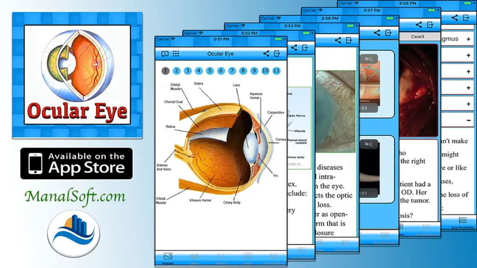This screenshot has width=477, height=268.
Task: Click the Wi-Fi icon in the 5:51 PM status bar
Action: pyautogui.click(x=173, y=39)
